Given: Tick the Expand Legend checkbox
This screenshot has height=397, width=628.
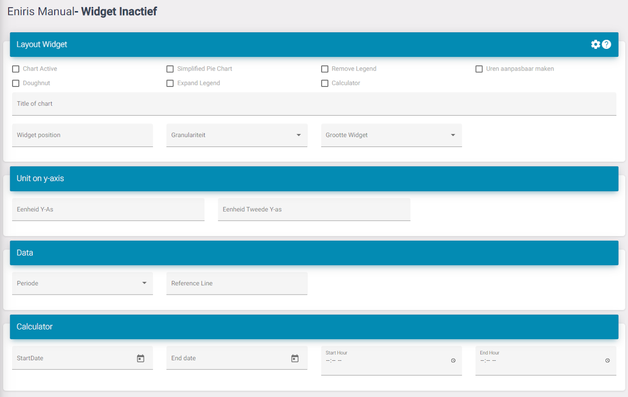Looking at the screenshot, I should [x=170, y=83].
